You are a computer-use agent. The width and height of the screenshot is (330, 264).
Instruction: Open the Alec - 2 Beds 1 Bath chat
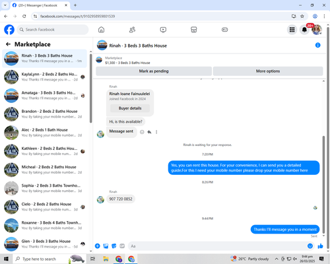tap(44, 133)
